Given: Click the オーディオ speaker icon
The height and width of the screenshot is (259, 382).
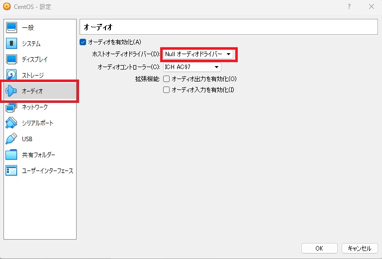Looking at the screenshot, I should 11,91.
